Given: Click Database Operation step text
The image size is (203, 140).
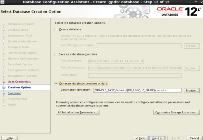Looking at the screenshot, I should tap(21, 24).
